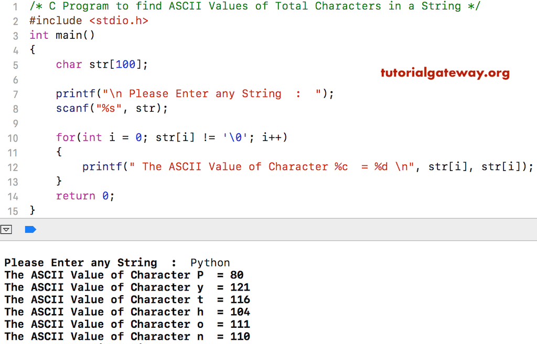Click the opening brace on line 4
537x344 pixels.
33,49
